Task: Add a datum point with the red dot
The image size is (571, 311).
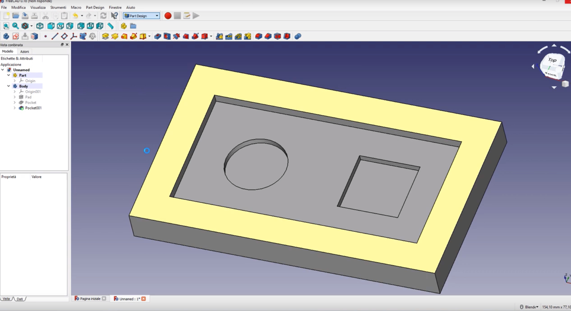Action: [45, 36]
